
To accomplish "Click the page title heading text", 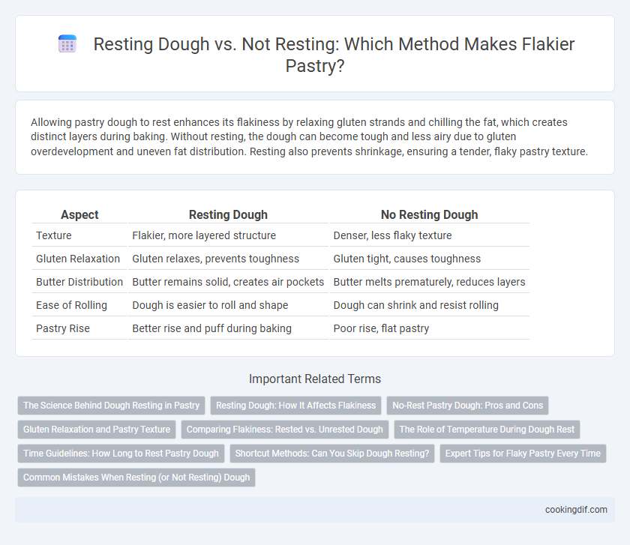I will pos(334,55).
